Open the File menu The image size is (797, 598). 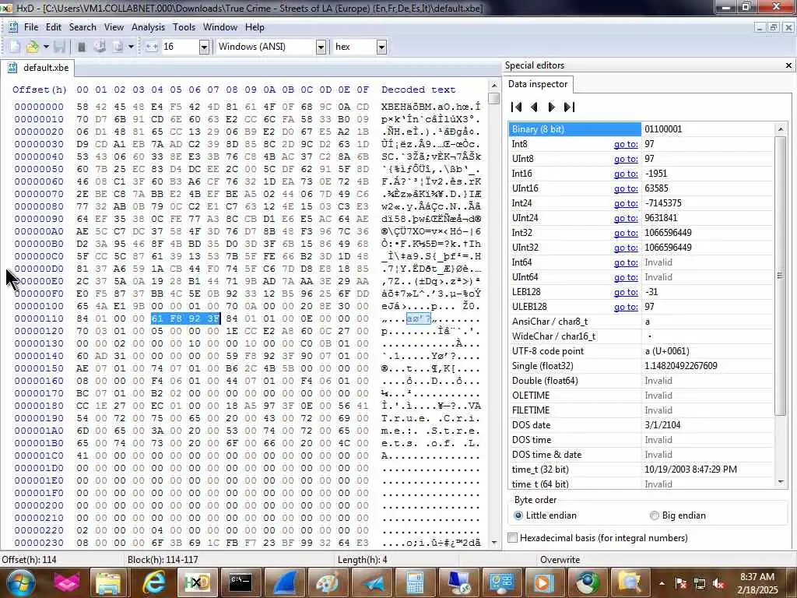[31, 27]
